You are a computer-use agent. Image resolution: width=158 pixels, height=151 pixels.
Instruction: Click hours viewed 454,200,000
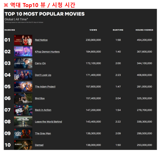tap(144, 40)
